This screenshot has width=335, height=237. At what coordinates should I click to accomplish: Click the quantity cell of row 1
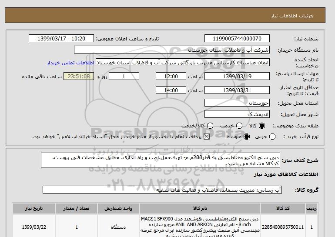point(77,227)
